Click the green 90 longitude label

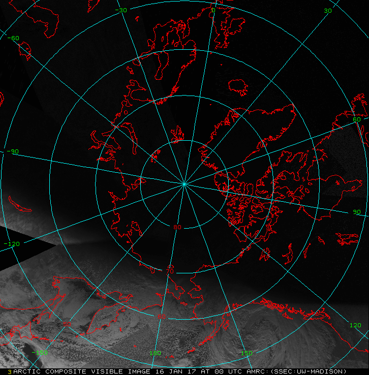pyautogui.click(x=357, y=212)
